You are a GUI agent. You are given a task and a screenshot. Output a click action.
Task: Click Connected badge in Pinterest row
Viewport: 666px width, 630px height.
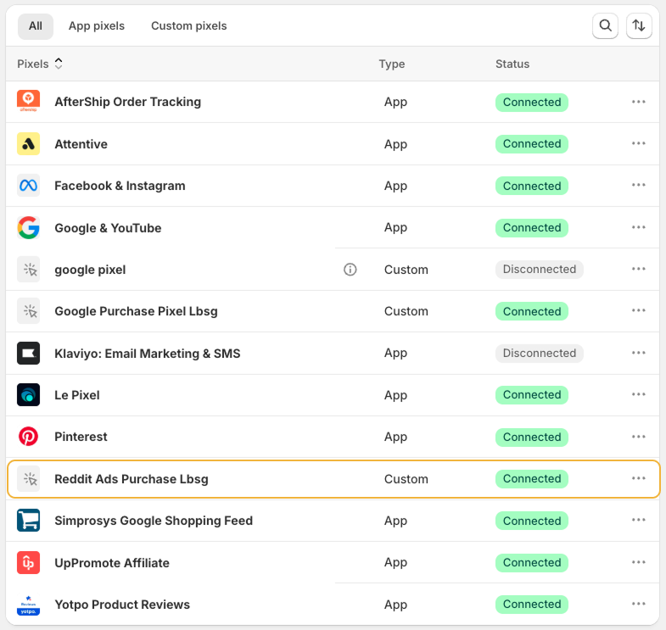tap(532, 437)
